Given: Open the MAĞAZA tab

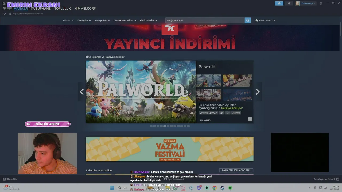Looking at the screenshot, I should point(21,9).
